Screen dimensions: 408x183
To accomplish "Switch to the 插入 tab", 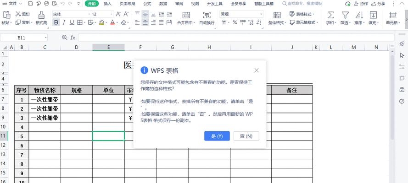I will coord(107,4).
